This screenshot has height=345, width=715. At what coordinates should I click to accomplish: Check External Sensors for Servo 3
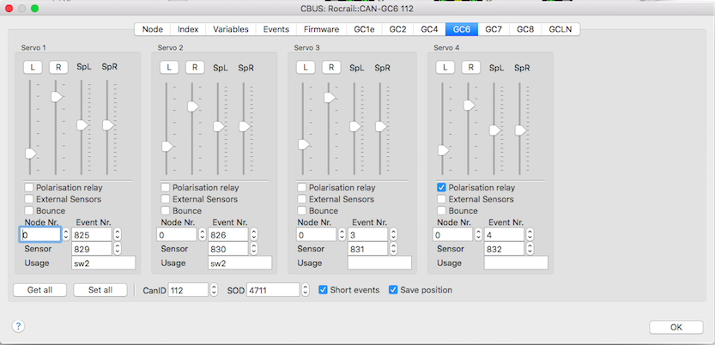301,199
